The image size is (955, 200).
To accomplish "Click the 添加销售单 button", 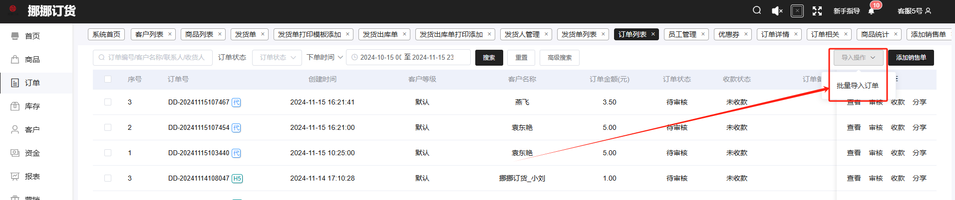I will tap(911, 58).
